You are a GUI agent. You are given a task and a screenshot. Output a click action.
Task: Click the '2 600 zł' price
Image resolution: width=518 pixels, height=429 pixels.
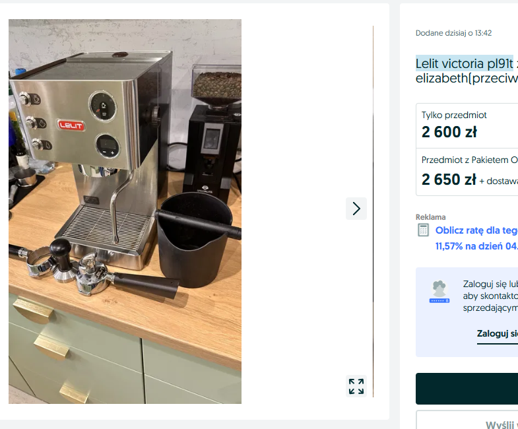(x=449, y=132)
